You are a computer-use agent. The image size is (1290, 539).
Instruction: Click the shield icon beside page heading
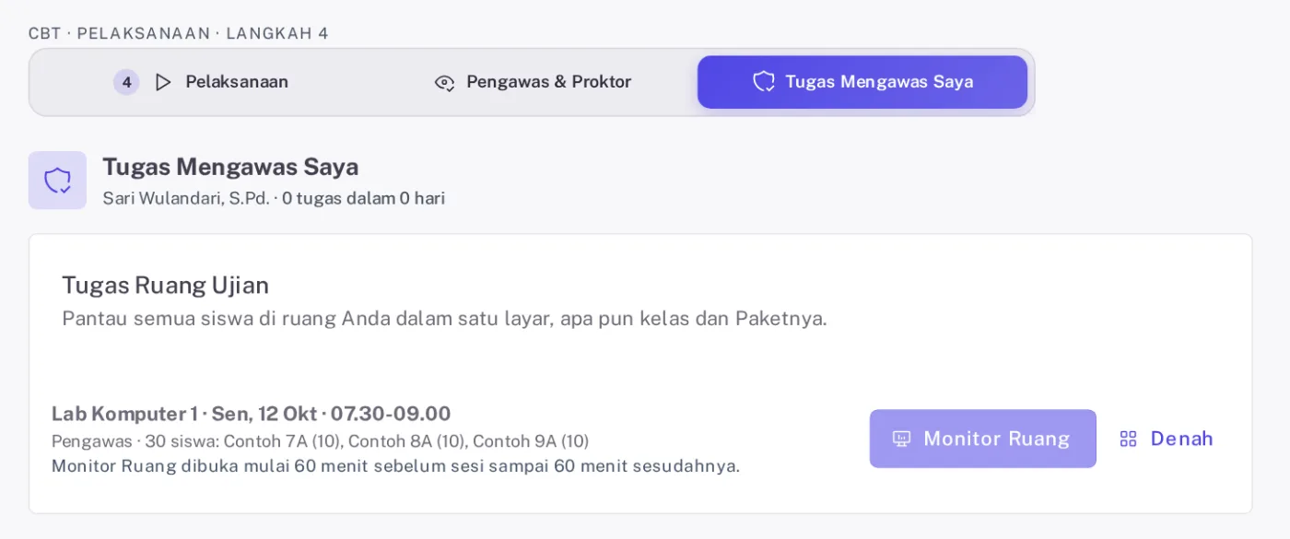click(x=57, y=181)
